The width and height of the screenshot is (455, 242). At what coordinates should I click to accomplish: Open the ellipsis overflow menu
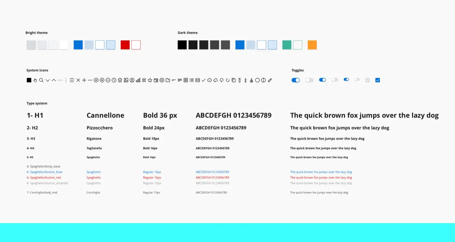coord(60,80)
